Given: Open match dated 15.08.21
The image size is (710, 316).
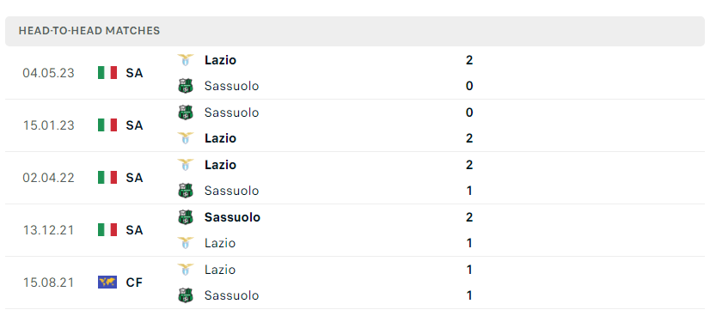Looking at the screenshot, I should coord(48,283).
